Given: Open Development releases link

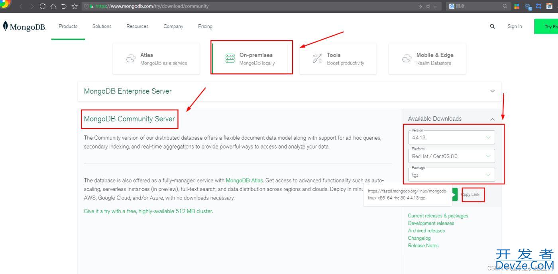Looking at the screenshot, I should coord(431,223).
